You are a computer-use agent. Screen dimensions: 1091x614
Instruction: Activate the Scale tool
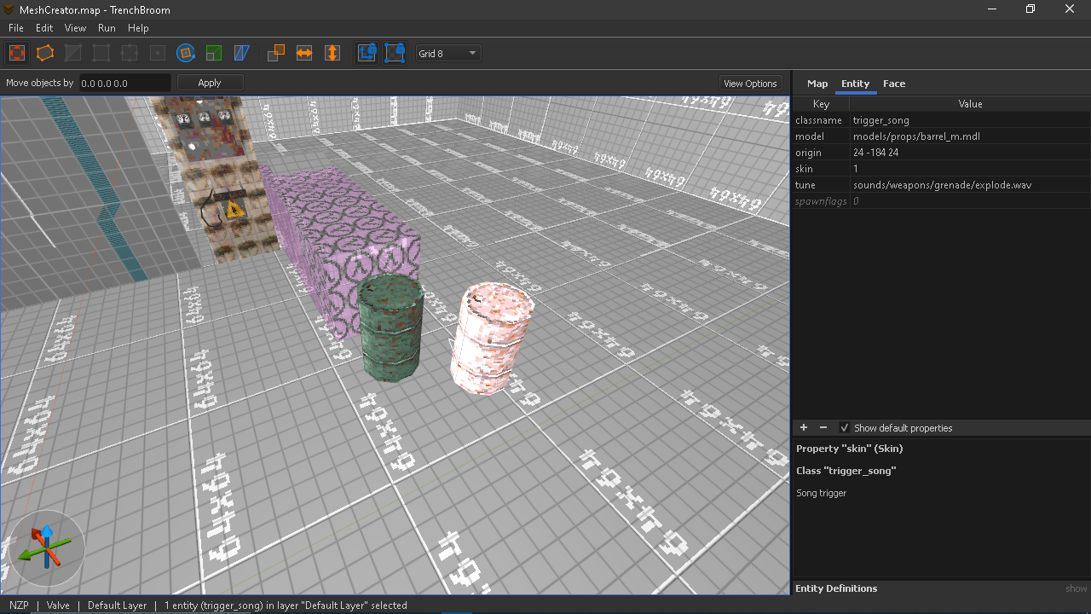pos(214,53)
